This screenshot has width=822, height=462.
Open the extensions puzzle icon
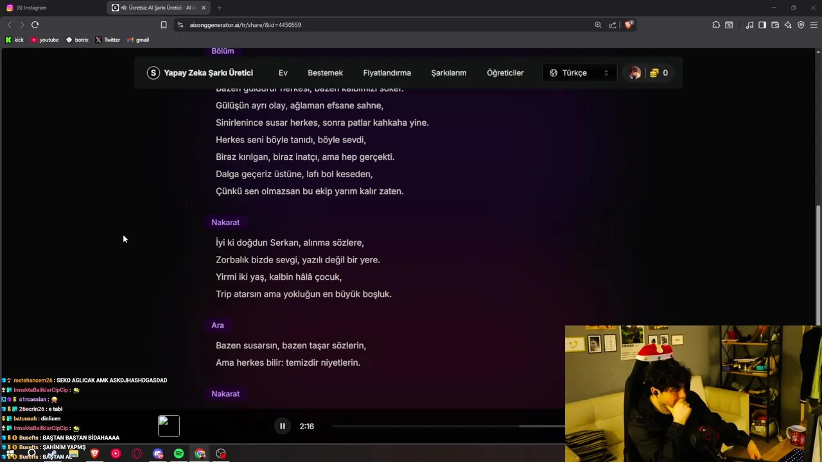click(716, 25)
